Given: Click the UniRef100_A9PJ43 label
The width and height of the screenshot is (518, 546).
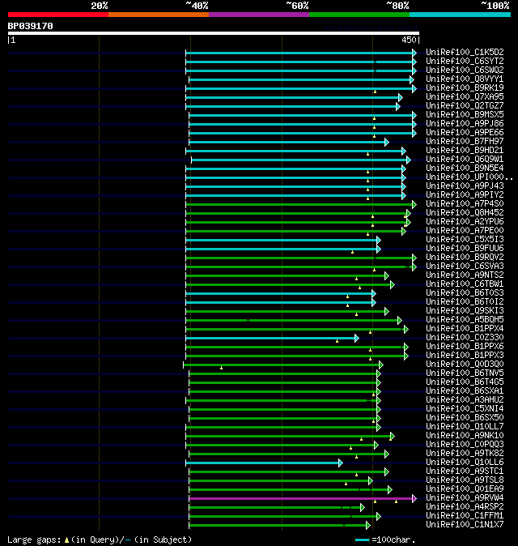Looking at the screenshot, I should point(465,186).
